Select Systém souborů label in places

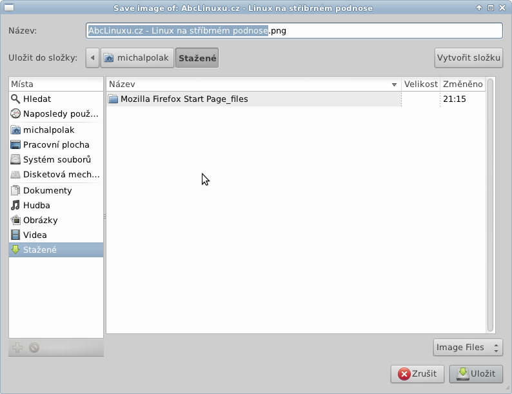(x=57, y=159)
